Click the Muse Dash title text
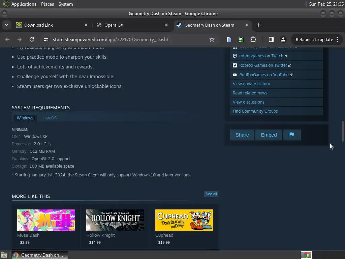This screenshot has width=345, height=259. (x=28, y=235)
